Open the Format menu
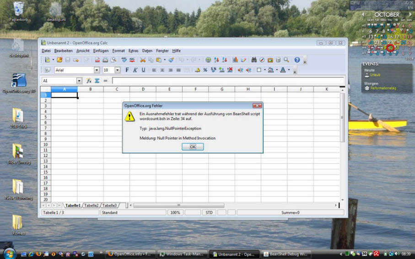Screen dimensions: 415x259 click(x=119, y=51)
